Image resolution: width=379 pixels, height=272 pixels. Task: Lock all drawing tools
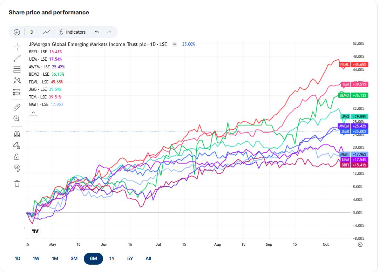click(x=17, y=157)
